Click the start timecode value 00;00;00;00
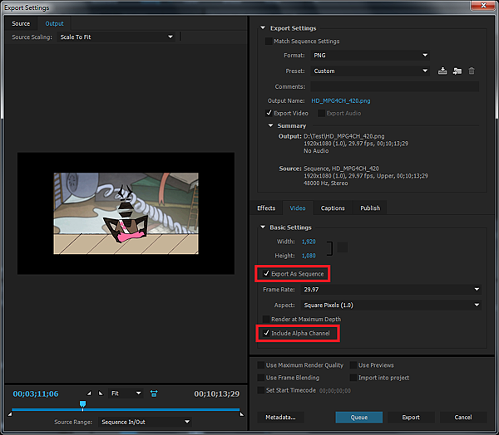The height and width of the screenshot is (435, 499). click(335, 390)
